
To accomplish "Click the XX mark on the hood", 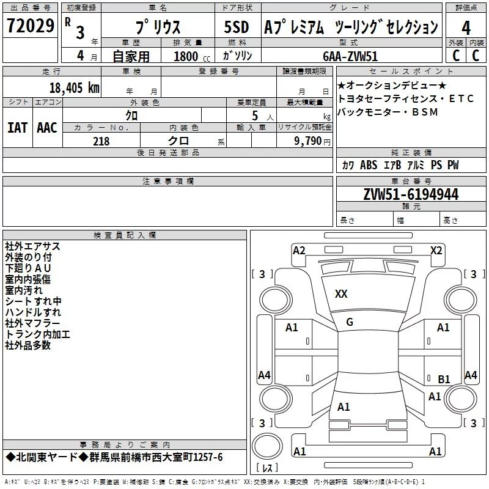I will tap(341, 294).
